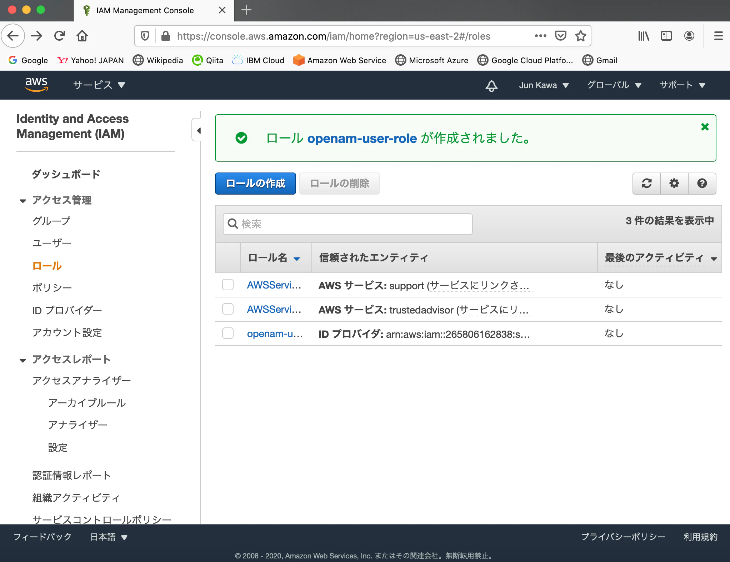730x562 pixels.
Task: Open the グローバル region dropdown
Action: click(x=614, y=85)
